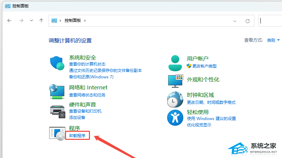Click the shield icon beside 更改帐户类型
The width and height of the screenshot is (282, 158).
click(x=189, y=66)
